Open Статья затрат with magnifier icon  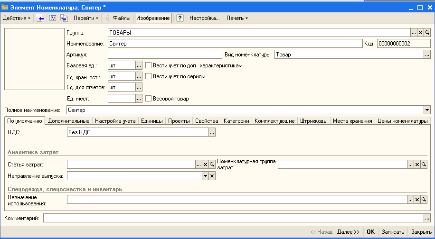click(212, 165)
